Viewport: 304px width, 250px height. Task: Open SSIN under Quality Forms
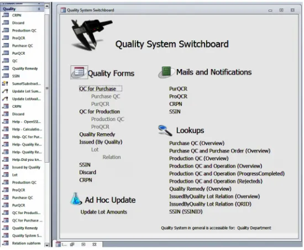(85, 165)
